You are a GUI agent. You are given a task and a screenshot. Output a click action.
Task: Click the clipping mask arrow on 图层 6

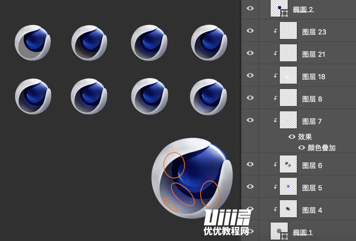click(x=275, y=164)
